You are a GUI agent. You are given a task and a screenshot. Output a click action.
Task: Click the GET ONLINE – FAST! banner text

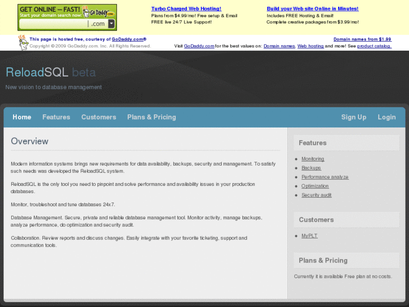click(50, 9)
